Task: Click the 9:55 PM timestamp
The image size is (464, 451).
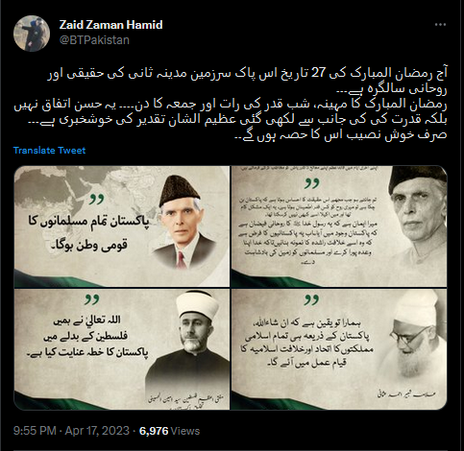Action: (x=35, y=431)
